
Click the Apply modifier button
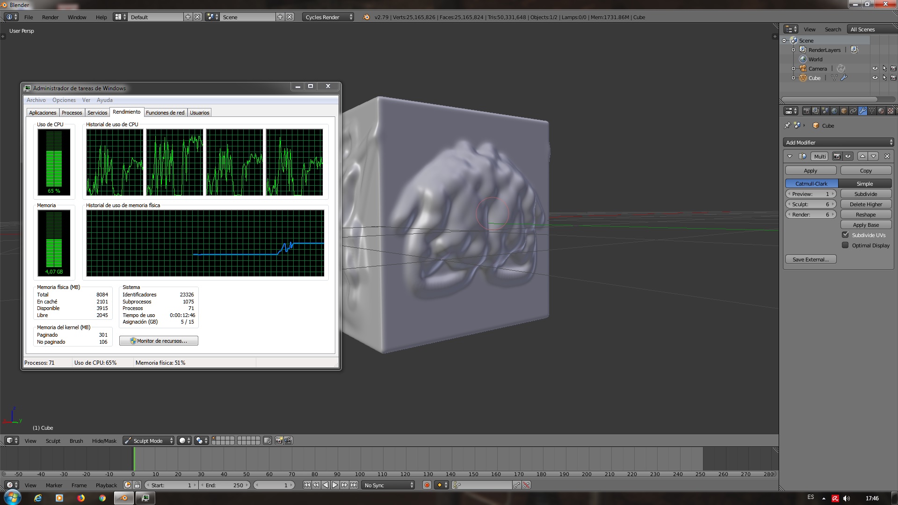(x=811, y=171)
